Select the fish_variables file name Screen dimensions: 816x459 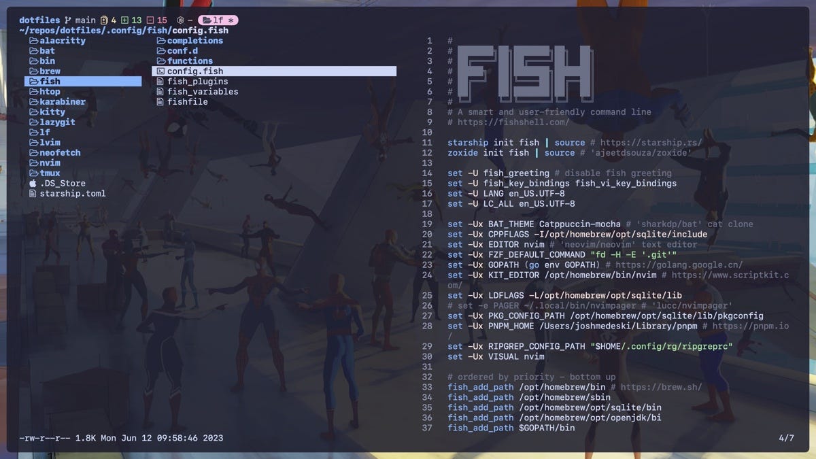point(203,92)
